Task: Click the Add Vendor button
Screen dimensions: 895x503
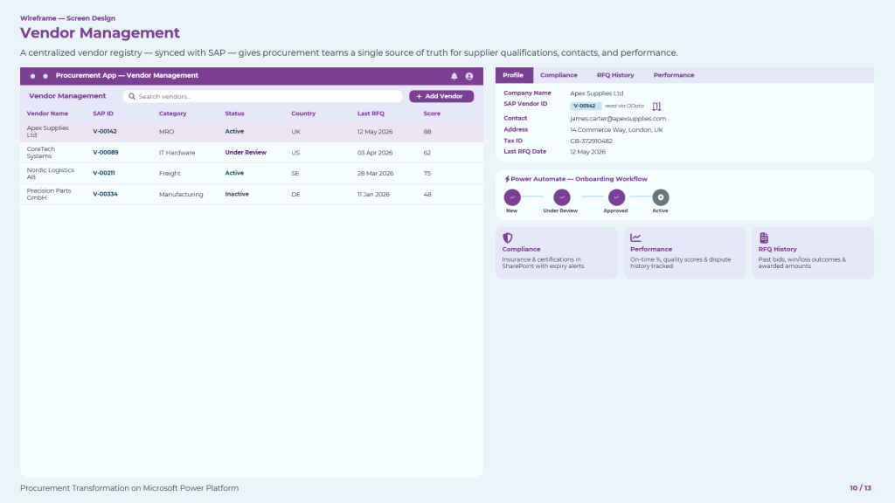Action: tap(441, 96)
